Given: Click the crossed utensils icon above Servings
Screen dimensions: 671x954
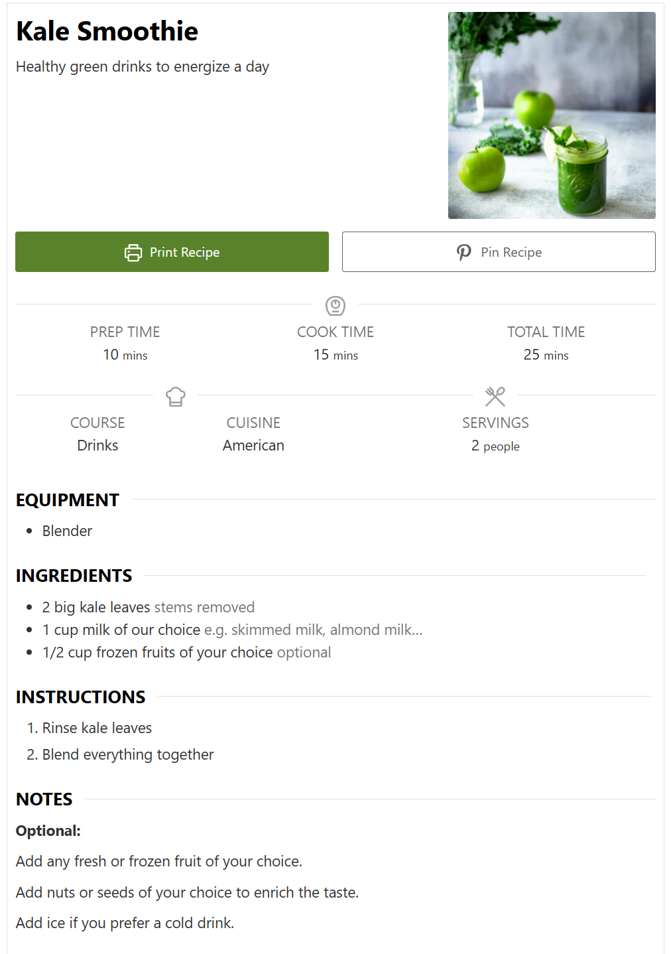Looking at the screenshot, I should [x=495, y=397].
